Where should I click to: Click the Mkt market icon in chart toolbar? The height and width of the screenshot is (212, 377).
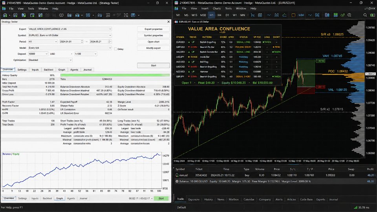pyautogui.click(x=301, y=15)
